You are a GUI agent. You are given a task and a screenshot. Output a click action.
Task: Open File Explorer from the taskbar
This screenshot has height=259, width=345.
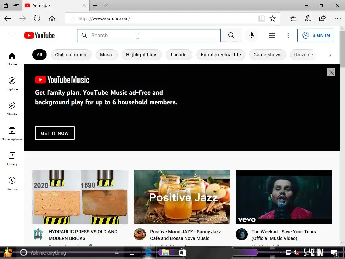166,252
